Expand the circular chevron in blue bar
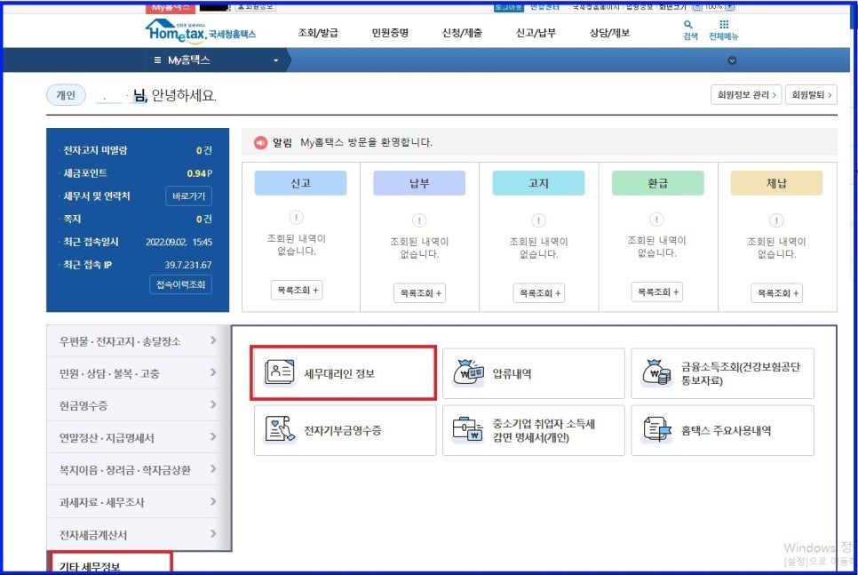Image resolution: width=858 pixels, height=575 pixels. [x=732, y=60]
